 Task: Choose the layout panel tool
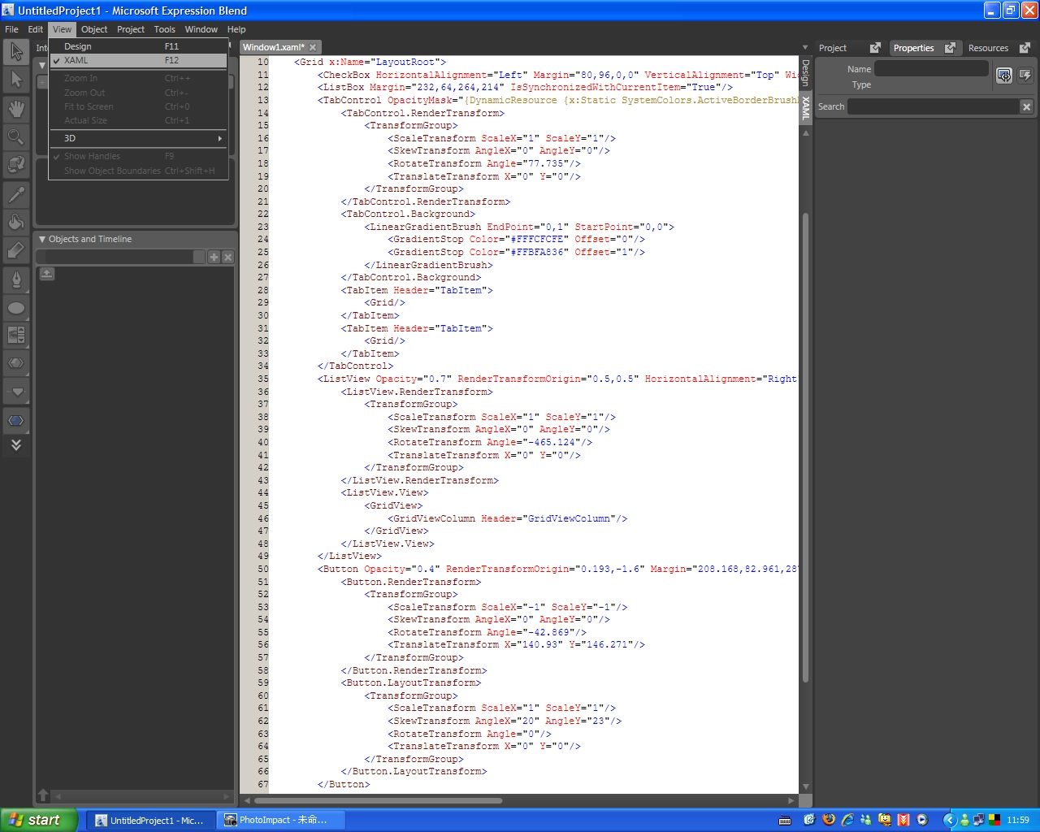(16, 335)
